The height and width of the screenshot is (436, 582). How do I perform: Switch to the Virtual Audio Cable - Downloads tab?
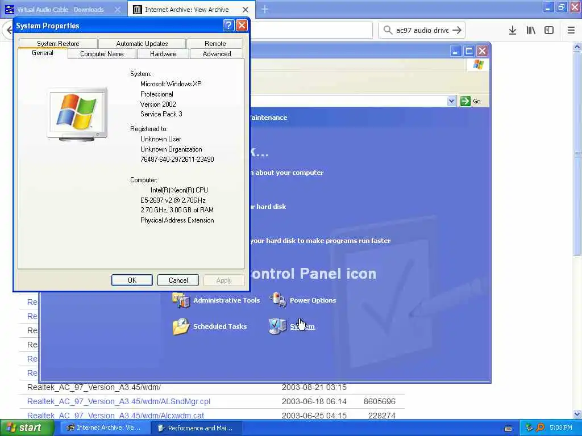[60, 10]
